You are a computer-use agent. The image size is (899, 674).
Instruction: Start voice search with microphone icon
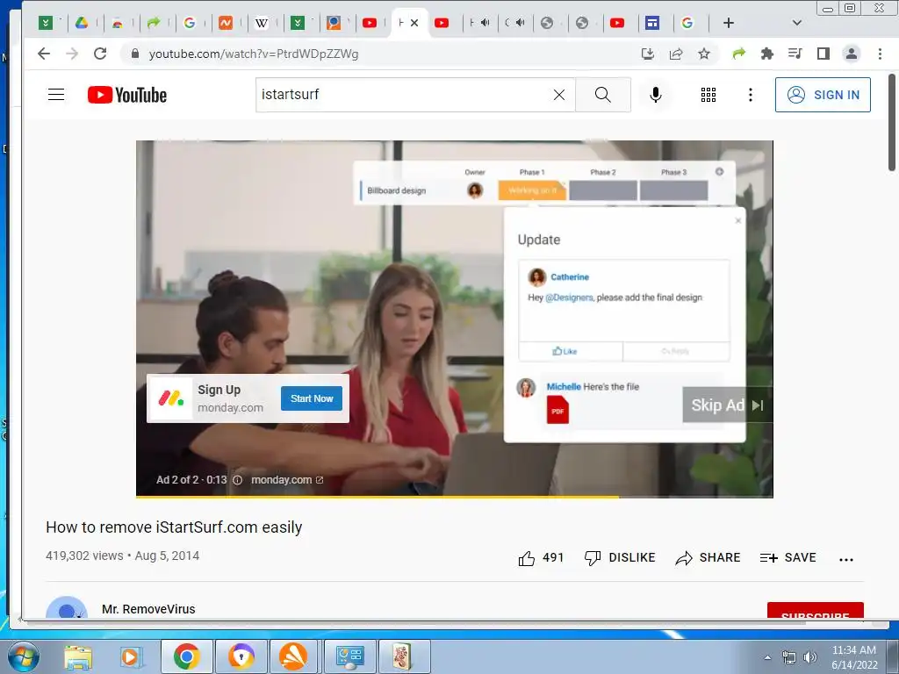coord(655,95)
